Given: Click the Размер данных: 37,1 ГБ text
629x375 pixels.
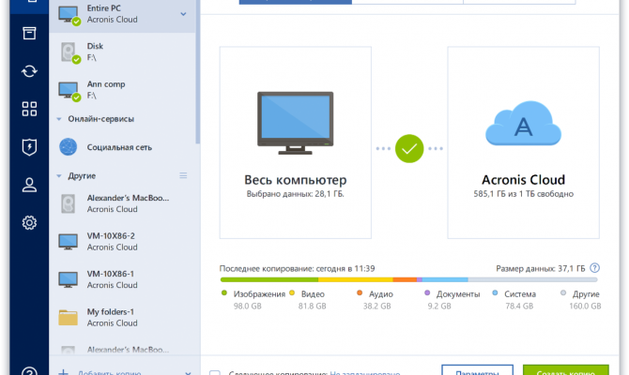Looking at the screenshot, I should click(x=541, y=268).
